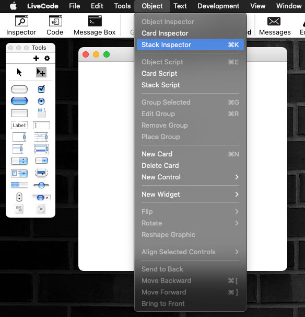Viewport: 305px width, 317px height.
Task: Click the Messages envelope icon
Action: (x=274, y=21)
